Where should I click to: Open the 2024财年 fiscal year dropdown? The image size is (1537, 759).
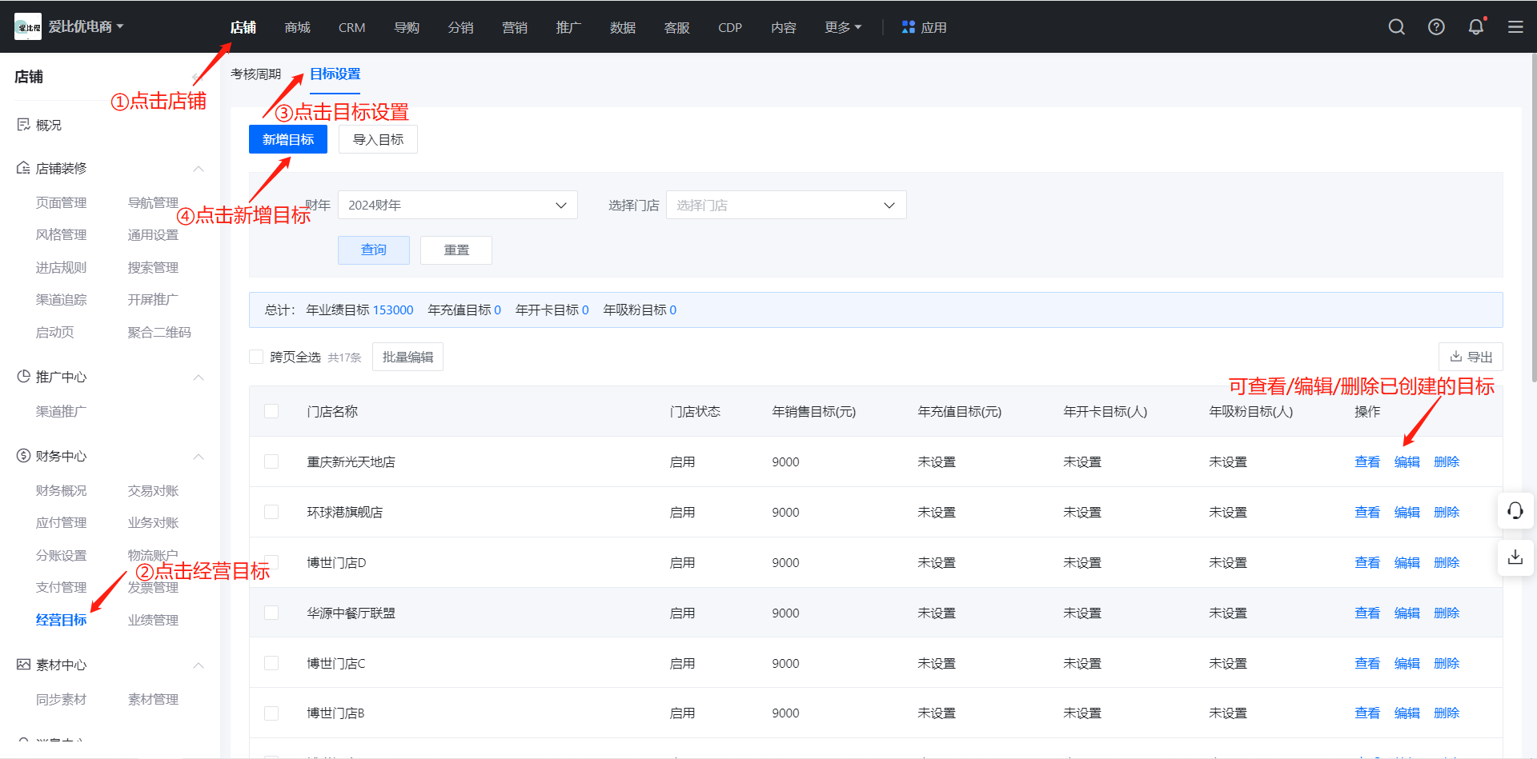[458, 205]
